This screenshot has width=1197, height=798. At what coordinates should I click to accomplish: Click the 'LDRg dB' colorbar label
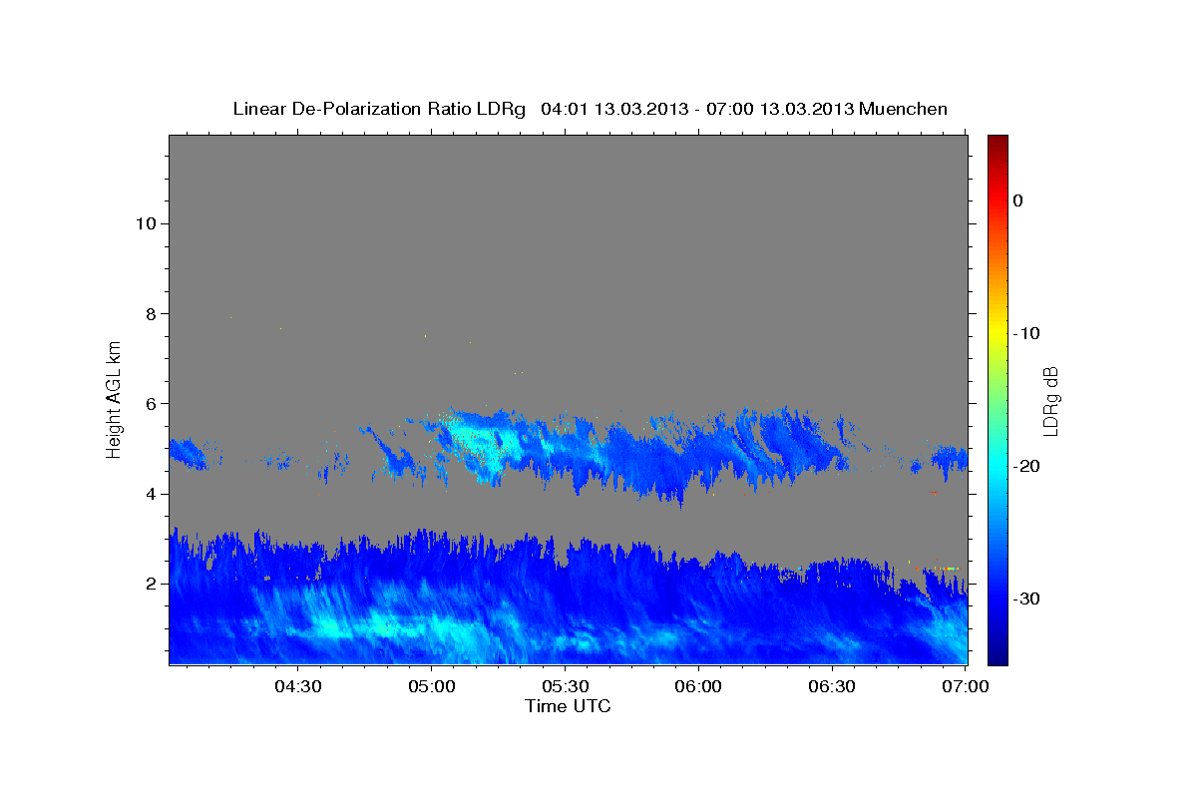1050,400
